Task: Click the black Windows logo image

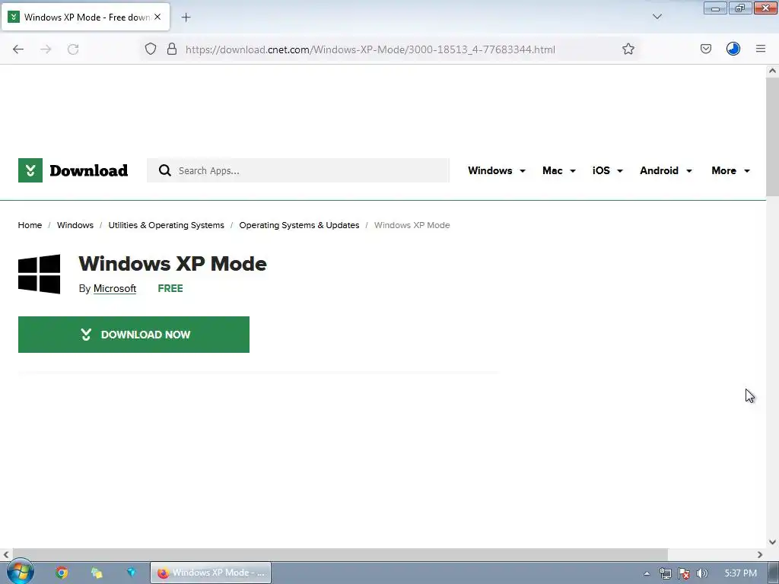Action: 40,274
